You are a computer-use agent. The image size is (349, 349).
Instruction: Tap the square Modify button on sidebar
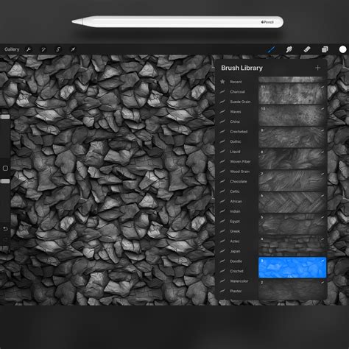pos(5,168)
